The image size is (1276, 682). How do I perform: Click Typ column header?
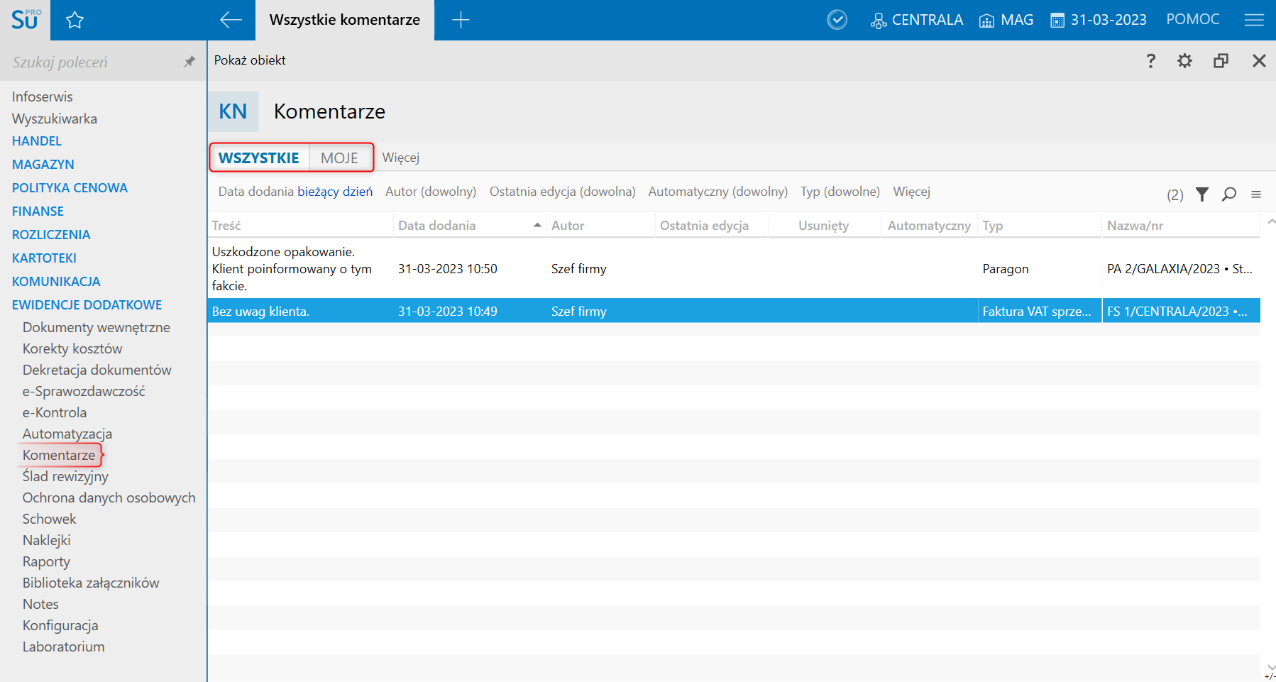tap(1040, 225)
